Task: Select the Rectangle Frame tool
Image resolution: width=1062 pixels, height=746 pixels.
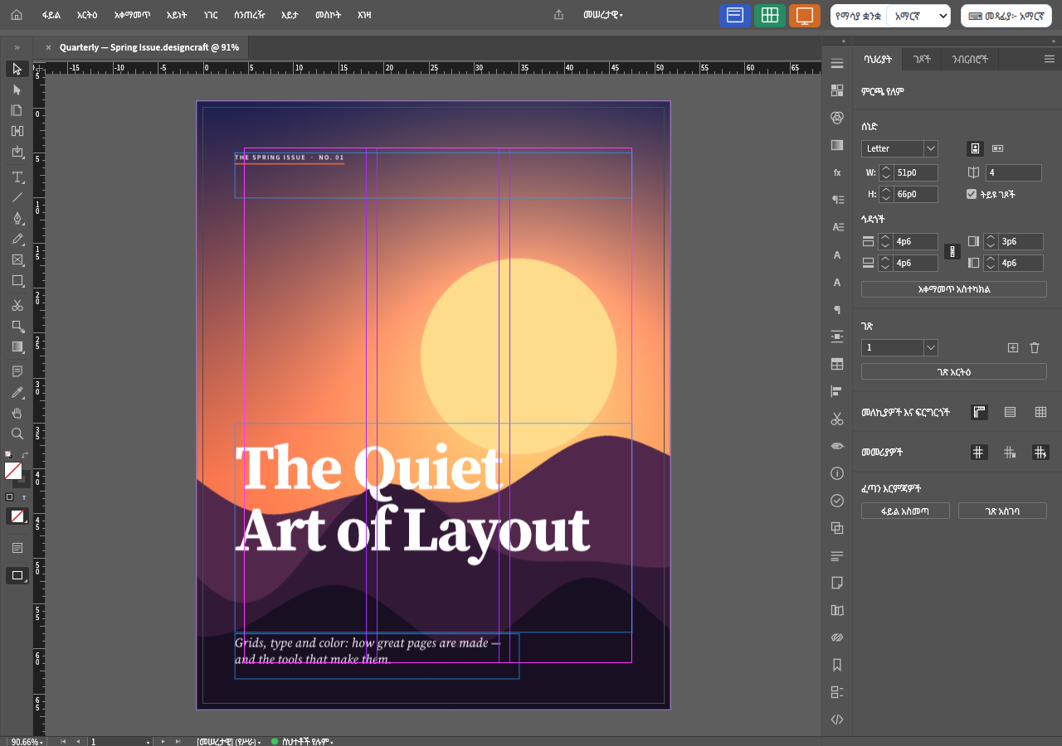Action: [x=17, y=259]
